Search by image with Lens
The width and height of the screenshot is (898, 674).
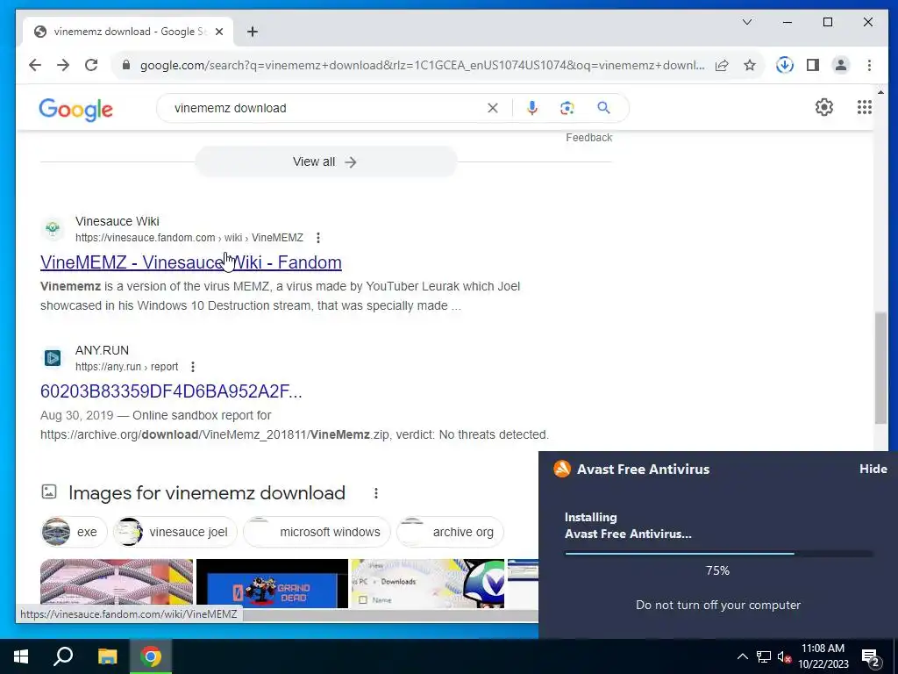click(x=567, y=108)
